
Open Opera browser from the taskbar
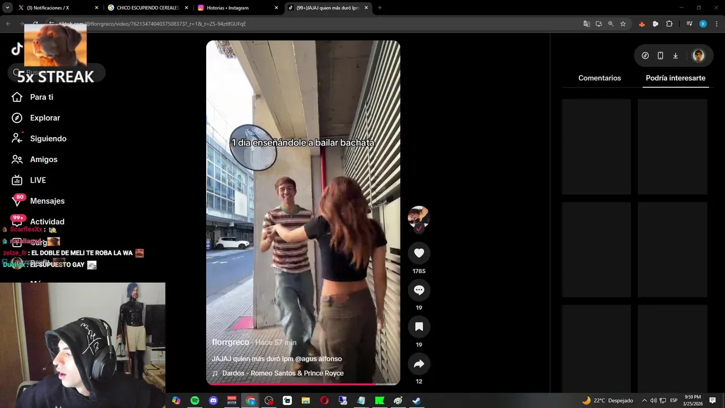(324, 401)
